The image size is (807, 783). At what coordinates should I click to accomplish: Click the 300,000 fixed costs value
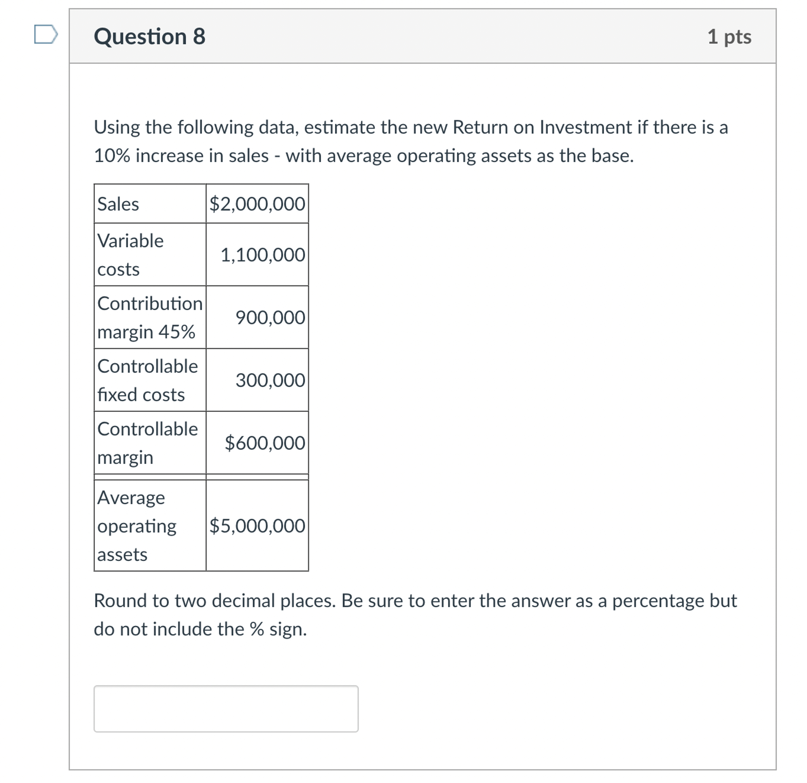[270, 381]
